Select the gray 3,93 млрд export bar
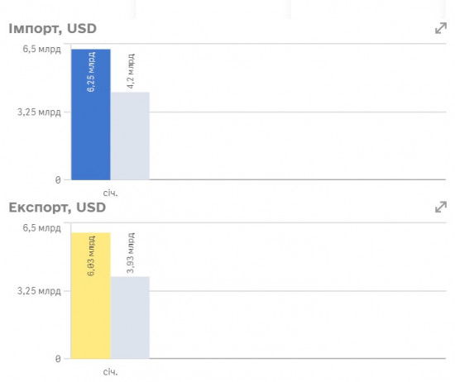 point(130,318)
